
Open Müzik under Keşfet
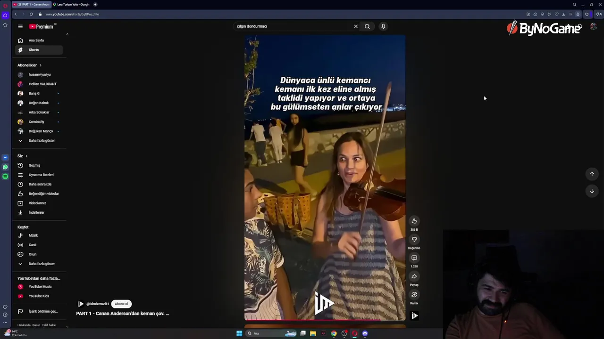click(38, 235)
